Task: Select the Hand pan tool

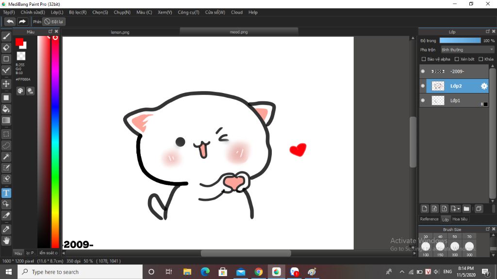Action: click(x=6, y=240)
